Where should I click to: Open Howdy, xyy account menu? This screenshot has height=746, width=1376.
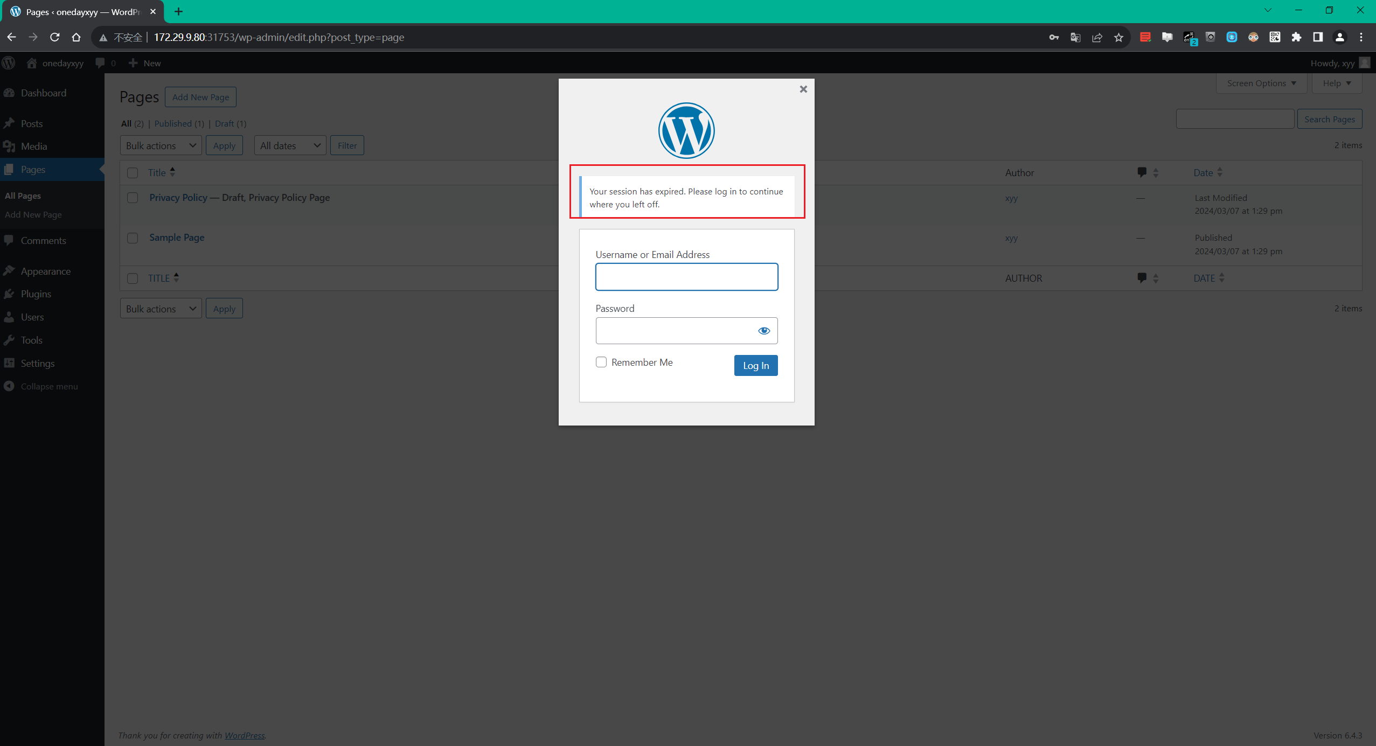point(1340,63)
